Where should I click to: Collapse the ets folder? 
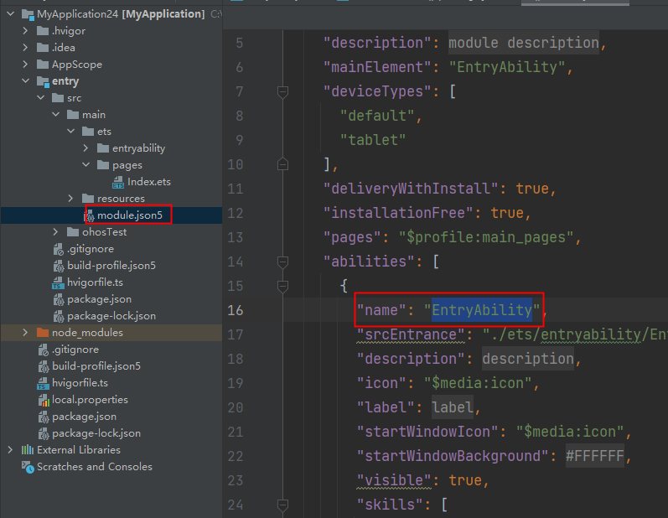coord(71,132)
